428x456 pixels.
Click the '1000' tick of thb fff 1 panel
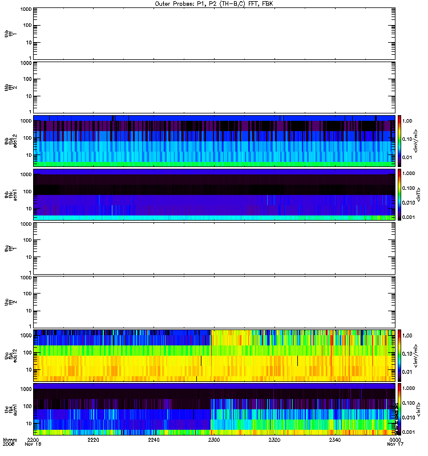coord(26,9)
